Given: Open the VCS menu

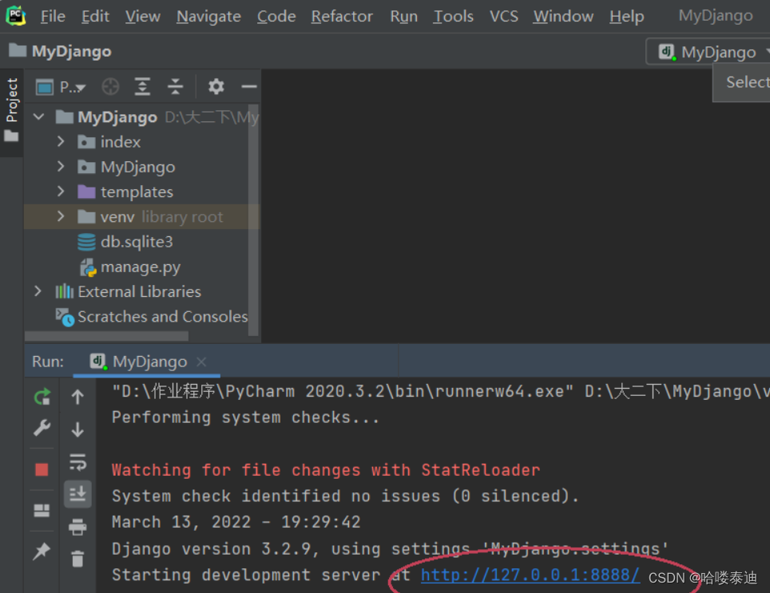Looking at the screenshot, I should (x=504, y=16).
